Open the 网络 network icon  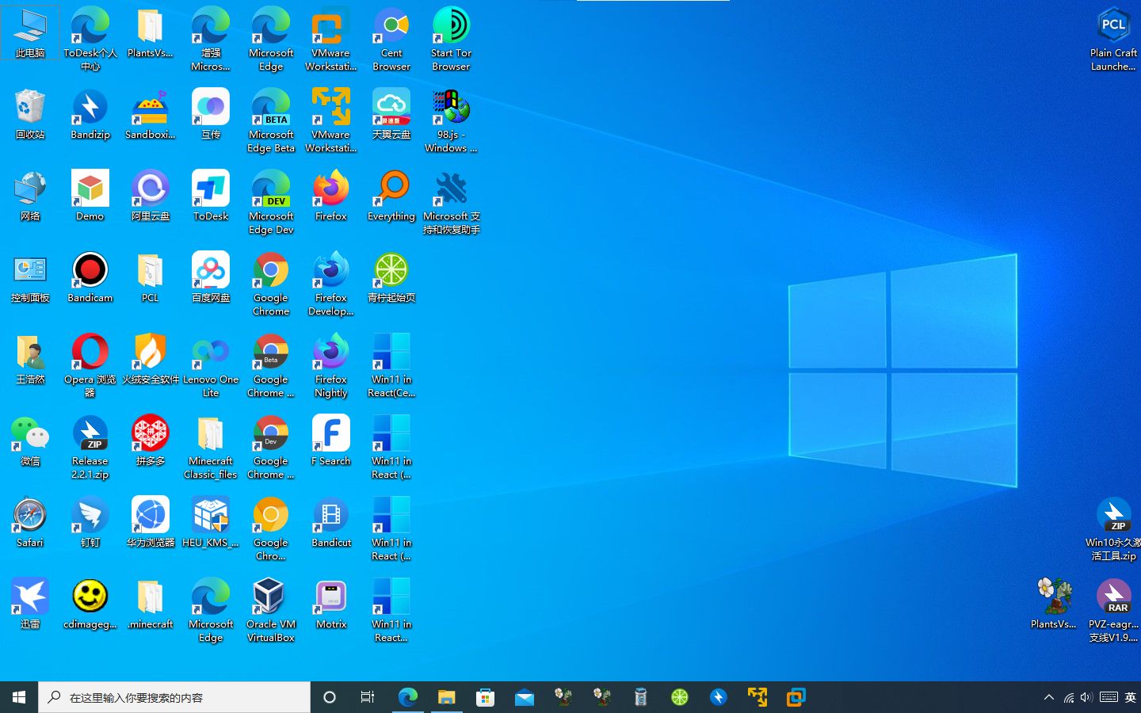(x=30, y=196)
